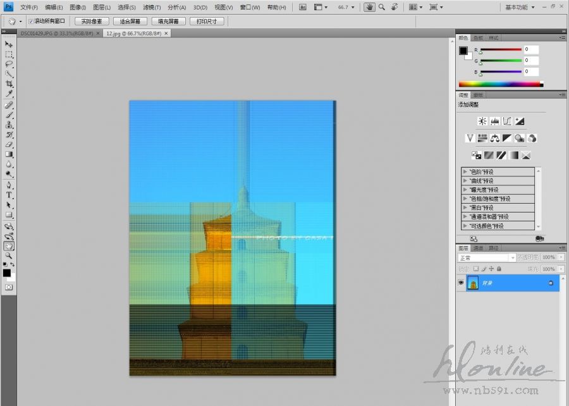Expand the "黑白" presets list
This screenshot has height=406, width=569.
465,207
